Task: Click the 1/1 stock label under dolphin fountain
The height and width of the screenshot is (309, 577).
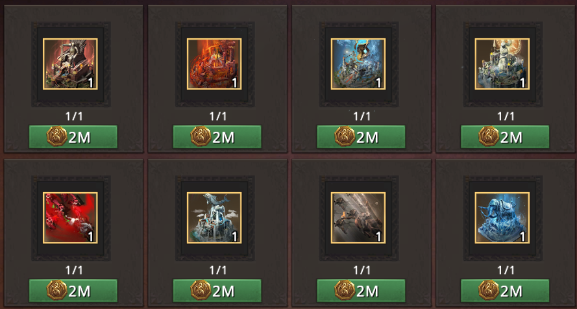Action: pos(218,270)
